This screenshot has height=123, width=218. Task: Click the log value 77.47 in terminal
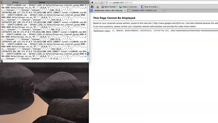[x=53, y=59]
